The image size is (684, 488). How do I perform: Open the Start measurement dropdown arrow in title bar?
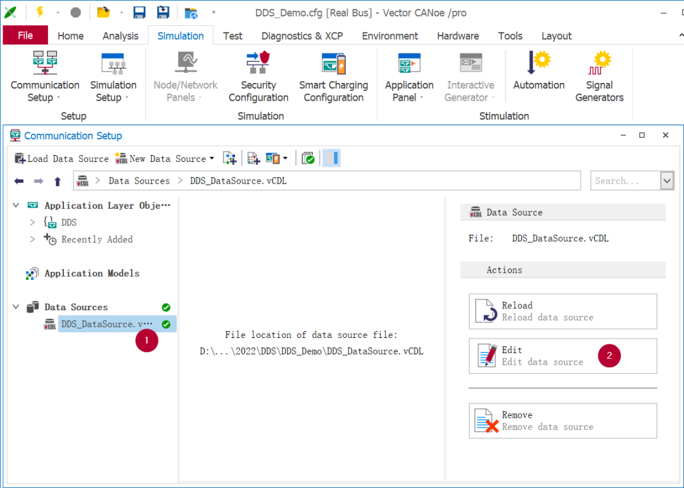pyautogui.click(x=58, y=13)
